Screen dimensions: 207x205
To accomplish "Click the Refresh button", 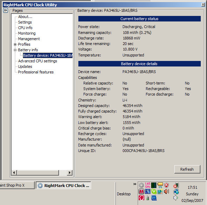I will tap(187, 169).
